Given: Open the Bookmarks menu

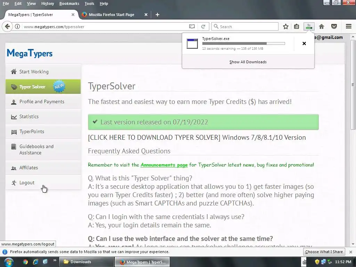Looking at the screenshot, I should (x=69, y=3).
